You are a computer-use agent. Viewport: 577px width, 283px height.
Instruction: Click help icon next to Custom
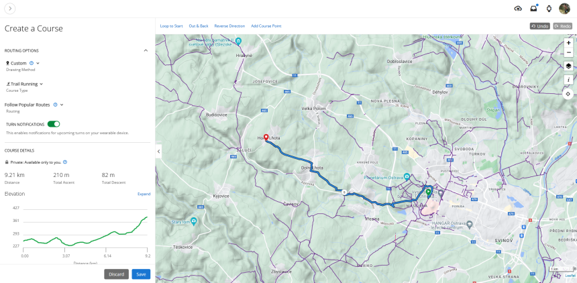pos(32,63)
